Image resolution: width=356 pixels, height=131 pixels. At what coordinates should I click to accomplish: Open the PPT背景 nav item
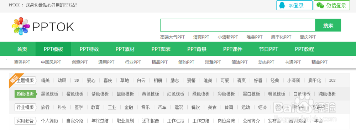pyautogui.click(x=197, y=49)
